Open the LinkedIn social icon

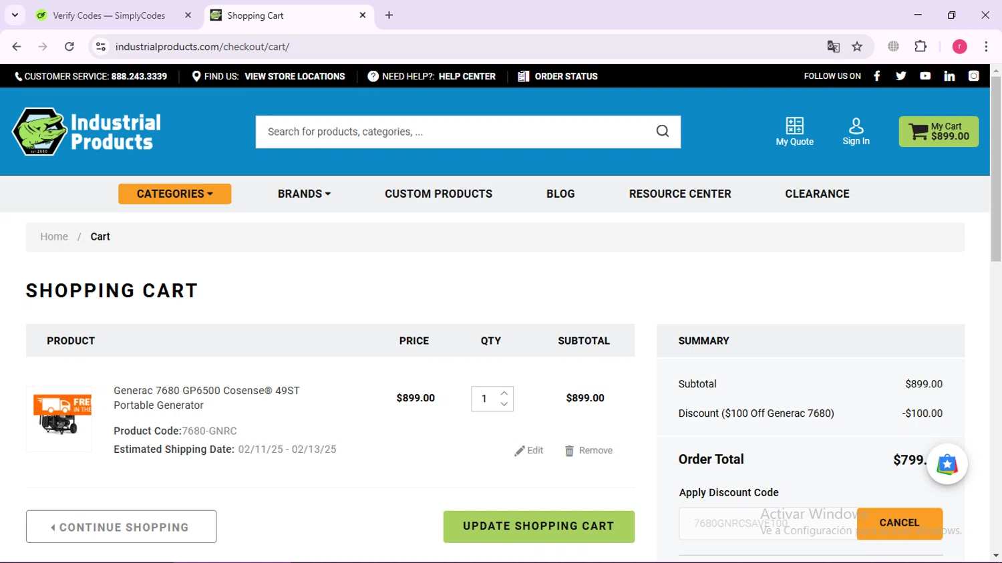coord(949,76)
